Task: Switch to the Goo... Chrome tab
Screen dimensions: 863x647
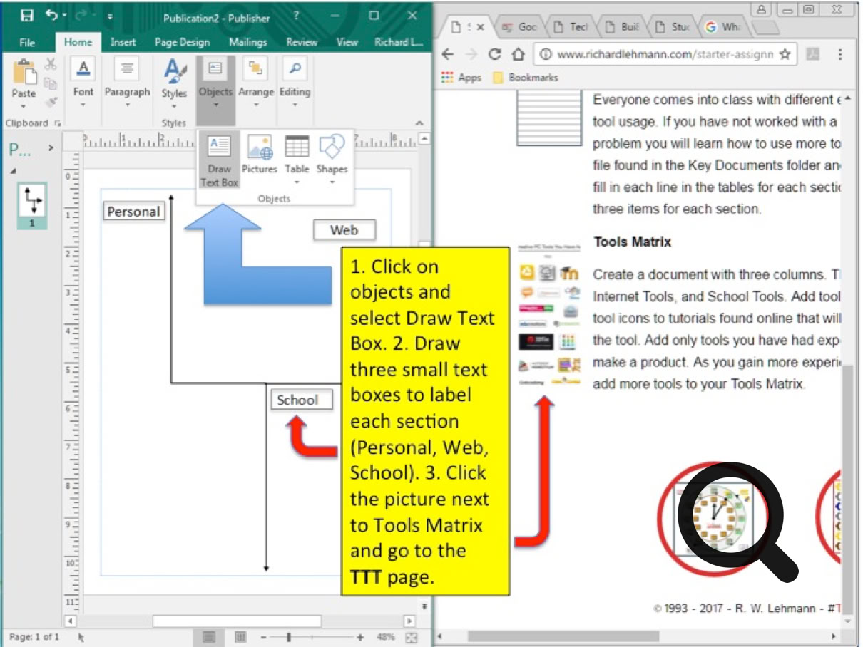Action: (519, 26)
